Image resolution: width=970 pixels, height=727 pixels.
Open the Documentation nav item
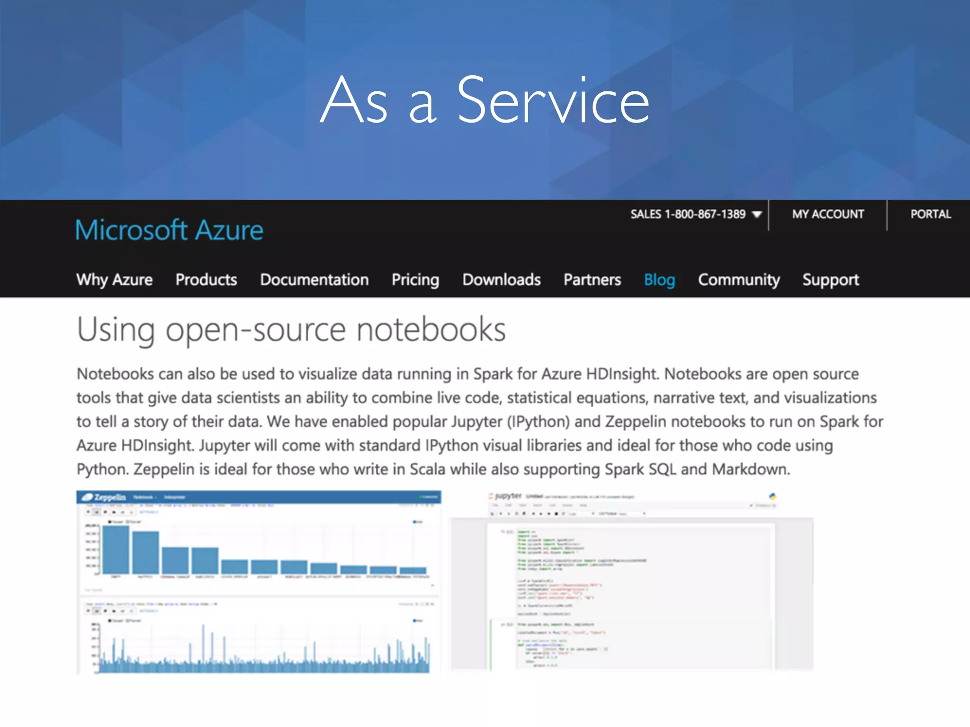point(314,280)
